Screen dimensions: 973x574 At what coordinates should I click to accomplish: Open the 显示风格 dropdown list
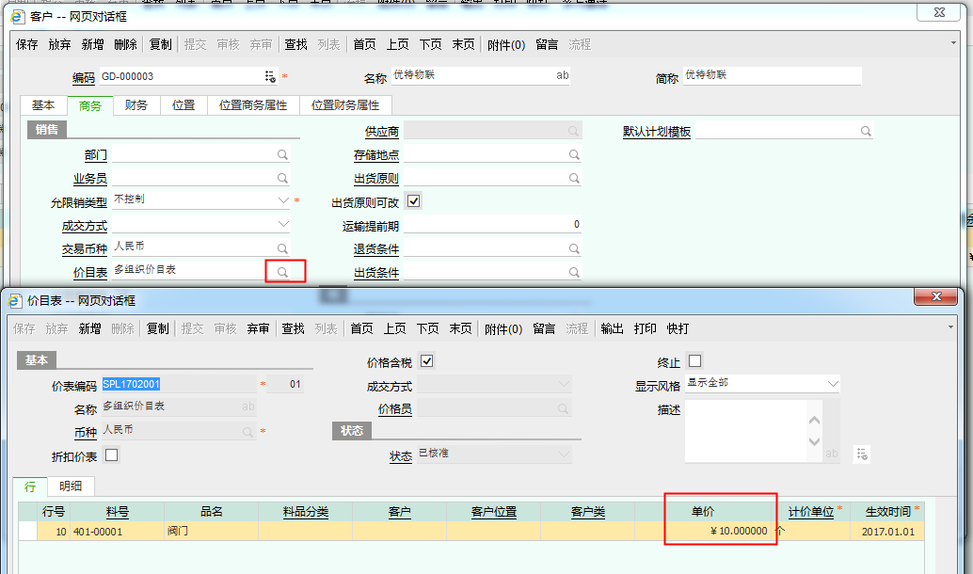[x=833, y=384]
